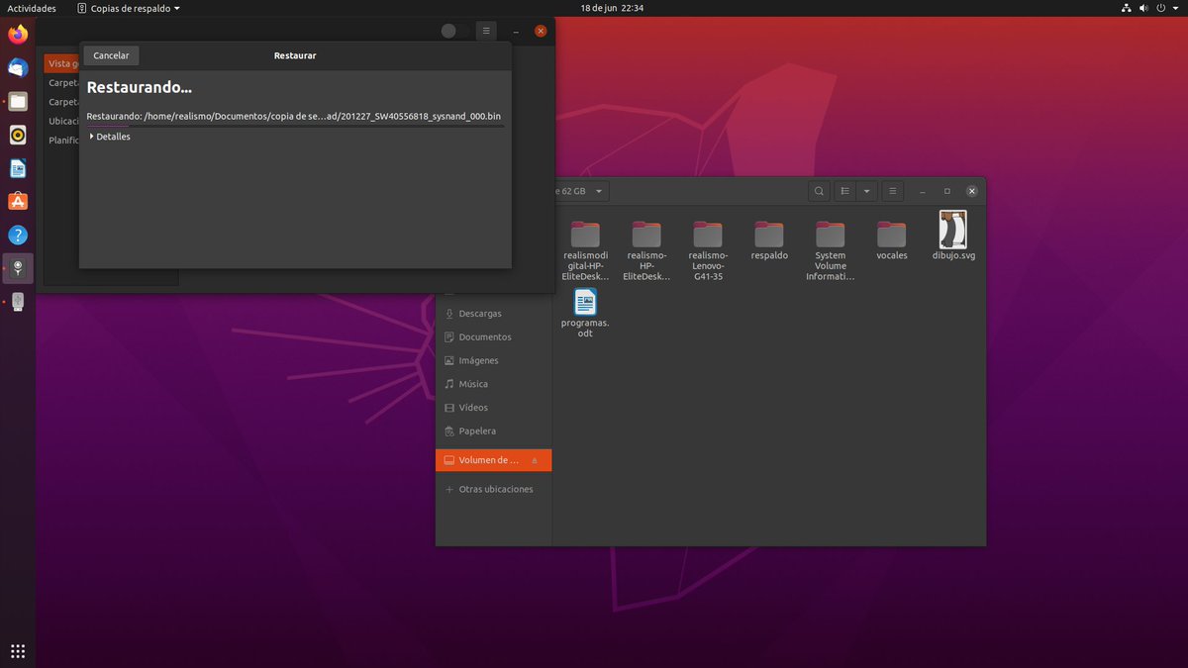
Task: Click the Restaurando file path text
Action: pos(293,116)
